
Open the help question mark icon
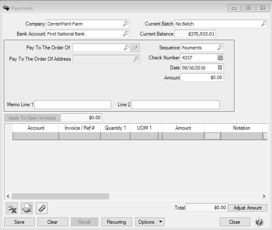pos(259,222)
